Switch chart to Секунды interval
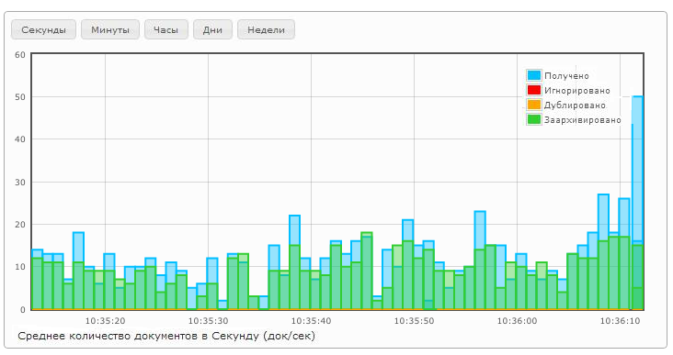The height and width of the screenshot is (355, 673). tap(44, 30)
